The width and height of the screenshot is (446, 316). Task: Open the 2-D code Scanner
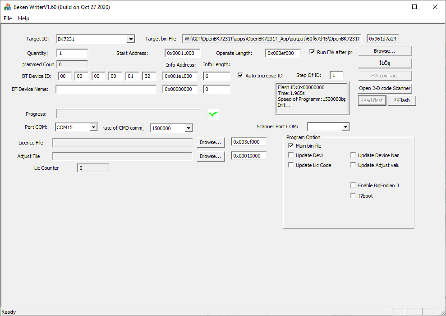pyautogui.click(x=385, y=88)
